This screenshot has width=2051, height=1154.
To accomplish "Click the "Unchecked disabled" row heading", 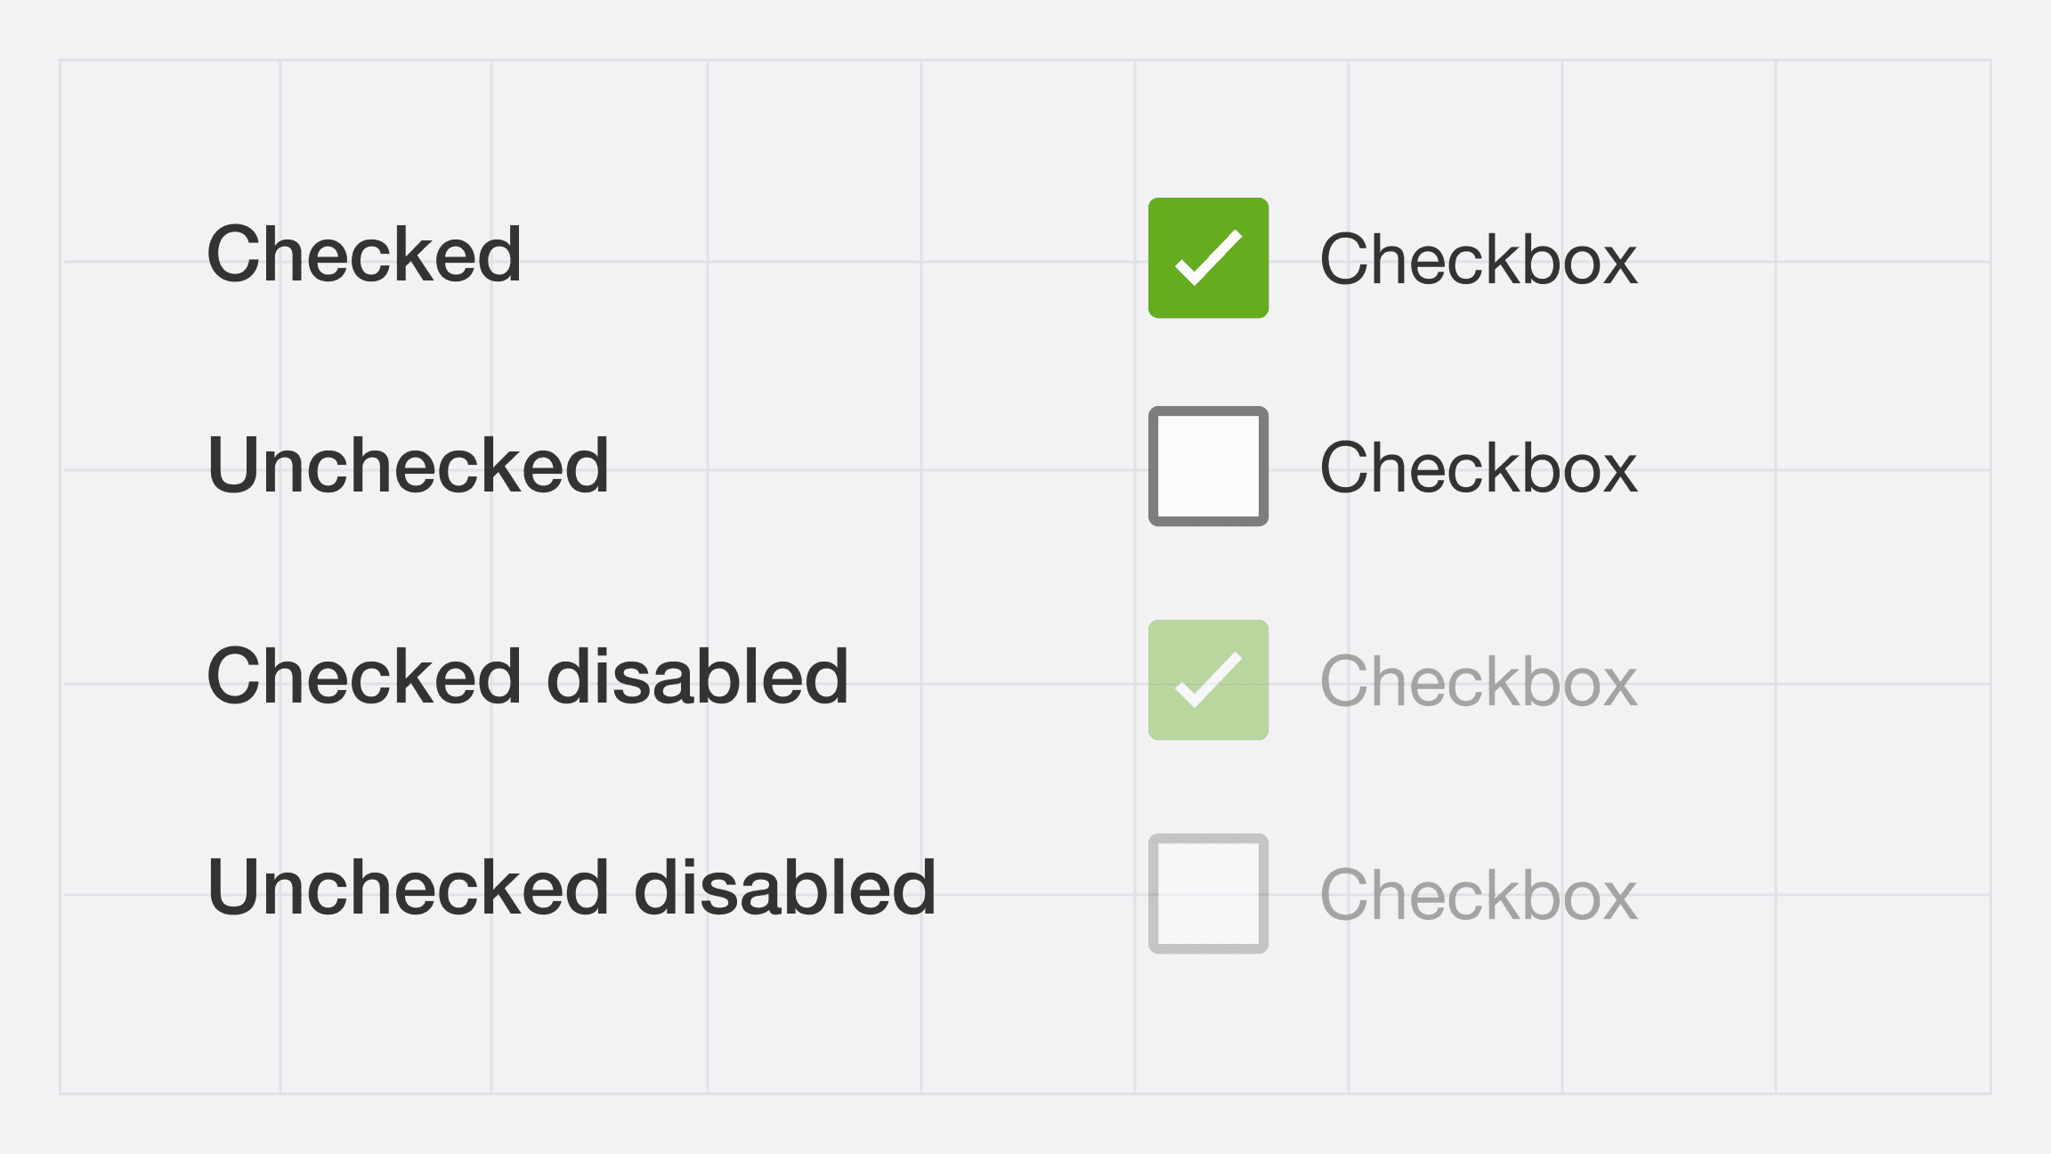I will point(572,887).
